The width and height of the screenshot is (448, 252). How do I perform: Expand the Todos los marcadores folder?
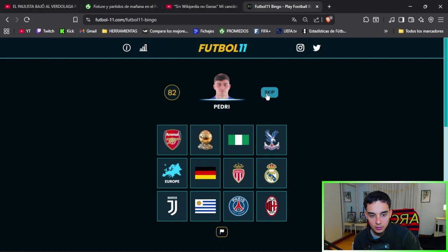point(421,31)
